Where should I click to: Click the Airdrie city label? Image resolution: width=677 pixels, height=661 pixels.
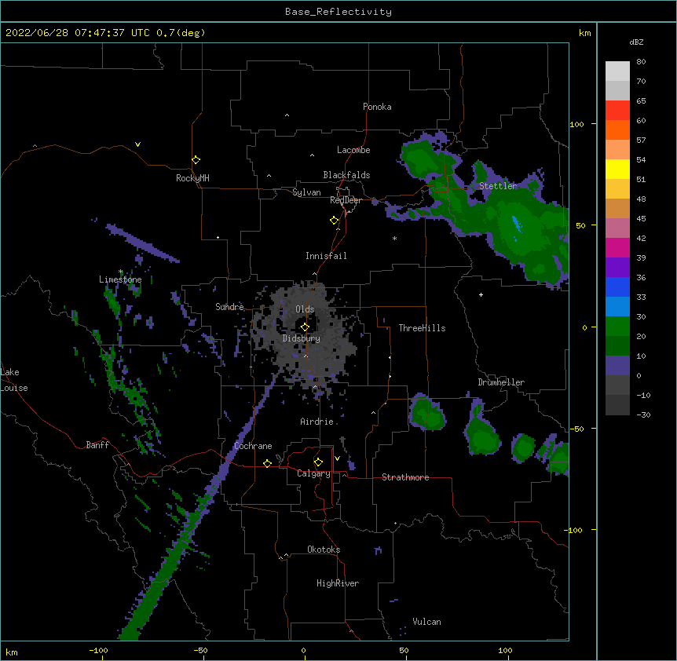coord(317,422)
